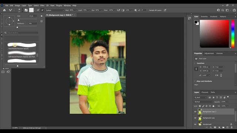Click the current brush load swatch
Image resolution: width=237 pixels, height=133 pixels.
pos(31,10)
